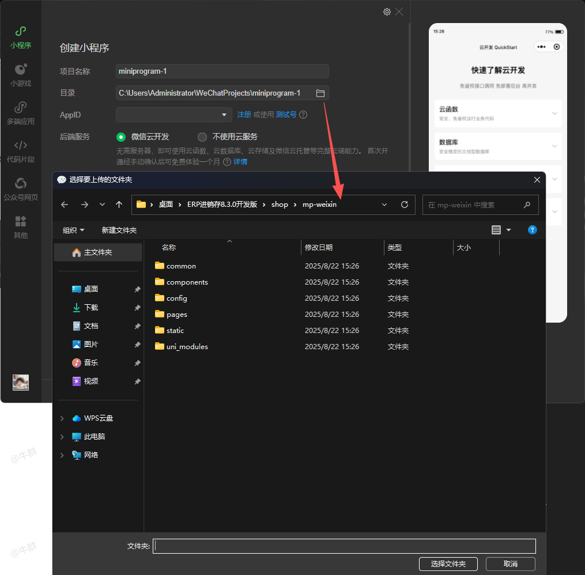Screen dimensions: 585x575
Task: Change view layout icon in dialog
Action: (x=496, y=230)
